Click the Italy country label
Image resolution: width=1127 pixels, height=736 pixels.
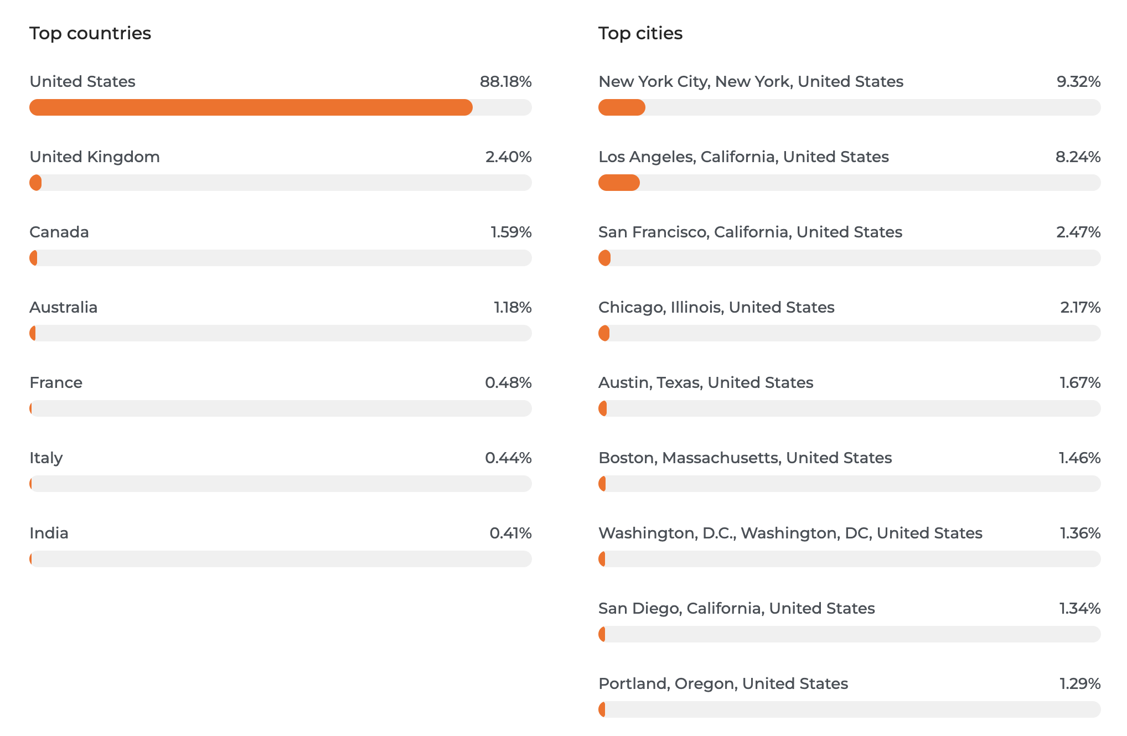click(46, 458)
